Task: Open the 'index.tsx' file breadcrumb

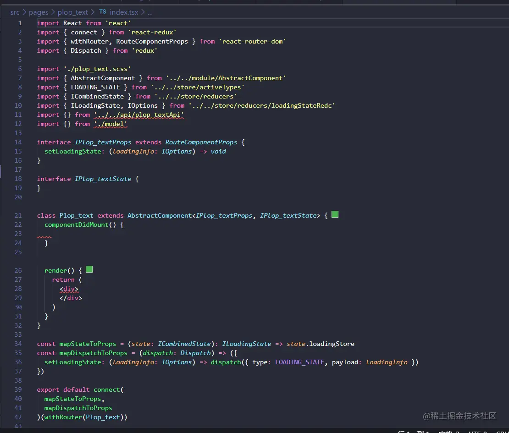Action: pos(124,12)
